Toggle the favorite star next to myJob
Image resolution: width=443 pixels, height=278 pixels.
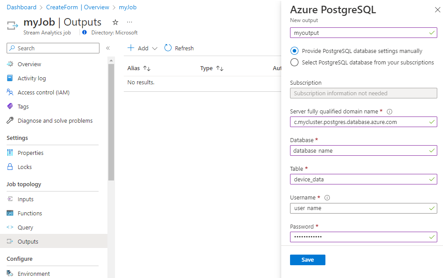click(115, 22)
